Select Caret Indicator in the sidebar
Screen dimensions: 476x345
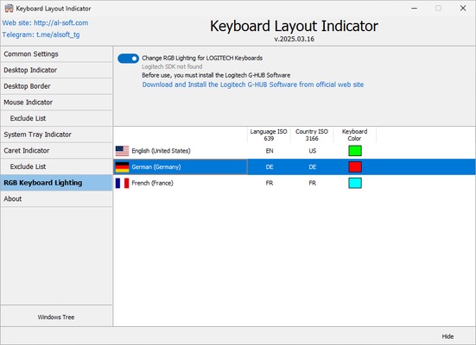56,150
